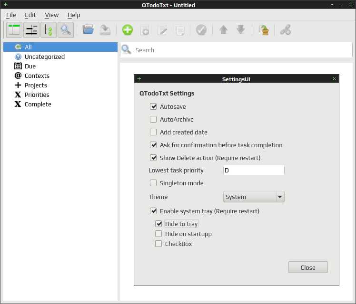Toggle the toolbar visibility icon

[31, 30]
